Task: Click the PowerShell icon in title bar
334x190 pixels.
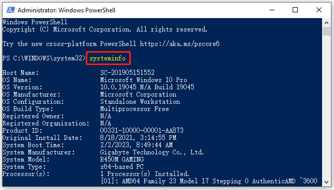Action: click(x=11, y=10)
